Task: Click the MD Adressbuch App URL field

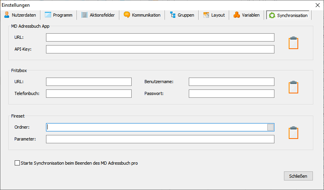Action: 160,37
